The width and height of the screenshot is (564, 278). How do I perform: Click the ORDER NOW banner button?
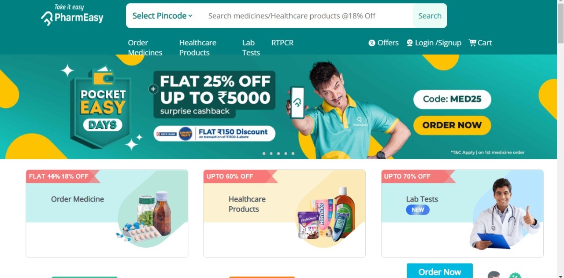(452, 125)
